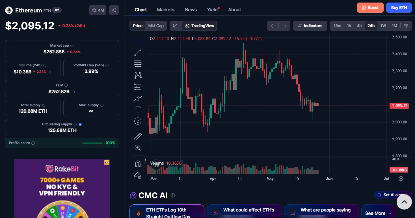Toggle lock all drawings
This screenshot has width=415, height=218.
(x=138, y=175)
